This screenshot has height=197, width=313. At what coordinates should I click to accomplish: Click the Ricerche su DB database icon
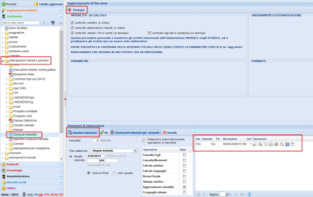tap(3, 182)
